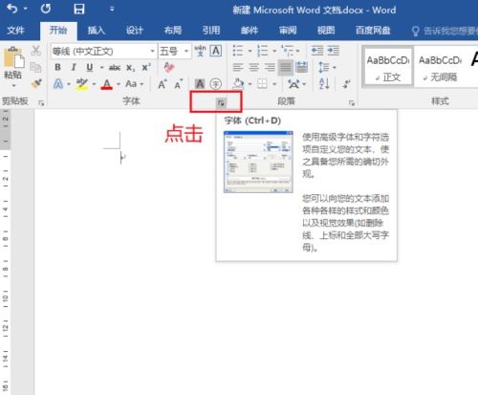Expand the font size 五号 dropdown
Viewport: 478px width, 395px height.
click(186, 51)
